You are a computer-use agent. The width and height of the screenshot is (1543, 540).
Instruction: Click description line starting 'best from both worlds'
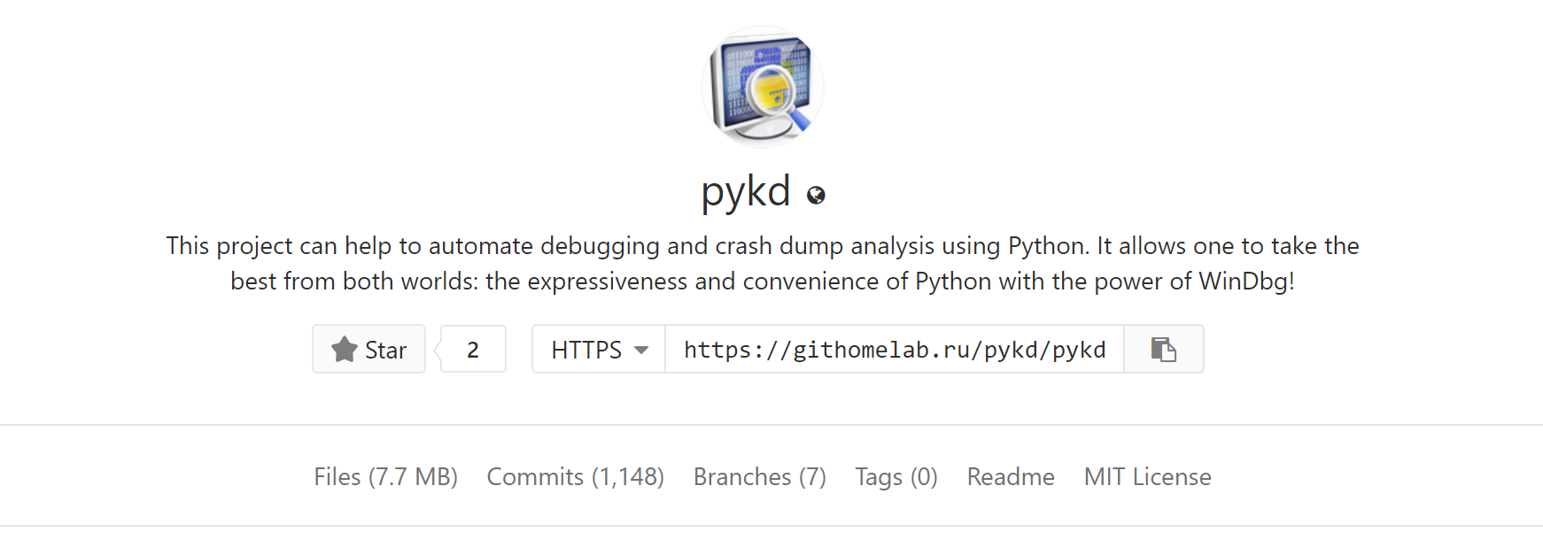[763, 281]
